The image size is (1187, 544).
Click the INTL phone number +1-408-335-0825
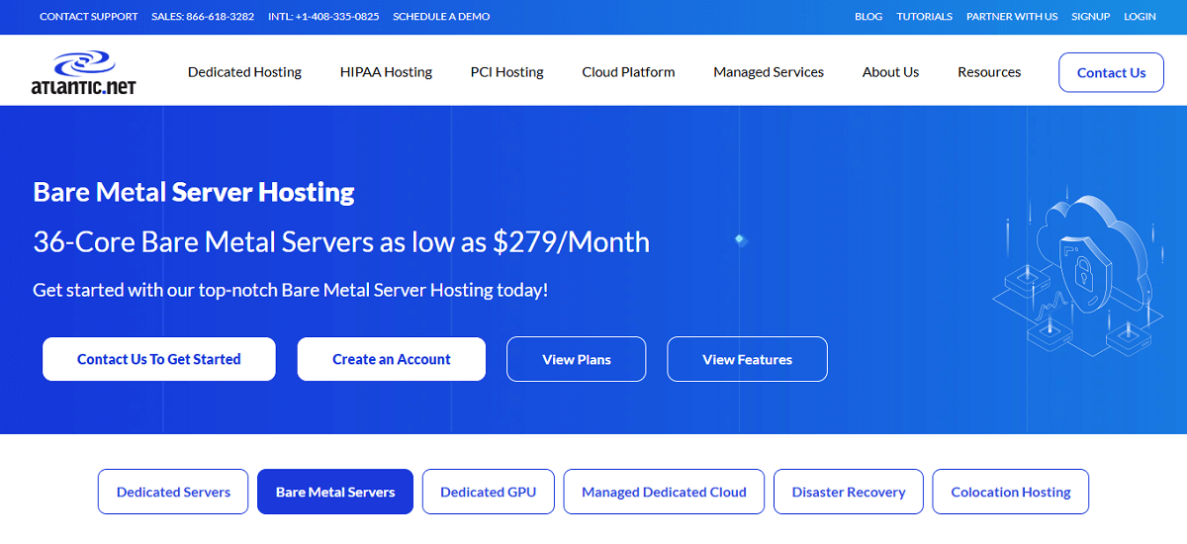coord(323,17)
